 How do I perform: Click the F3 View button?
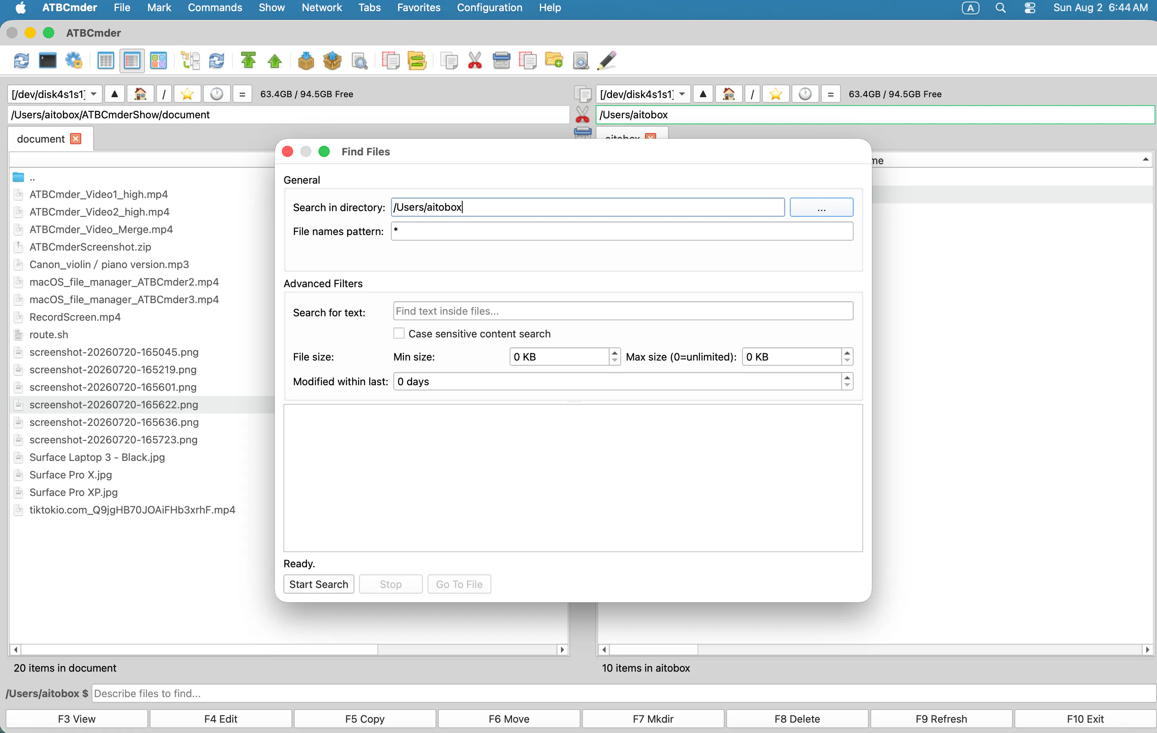pos(76,719)
